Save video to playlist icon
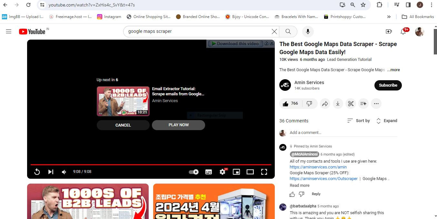 tap(363, 103)
